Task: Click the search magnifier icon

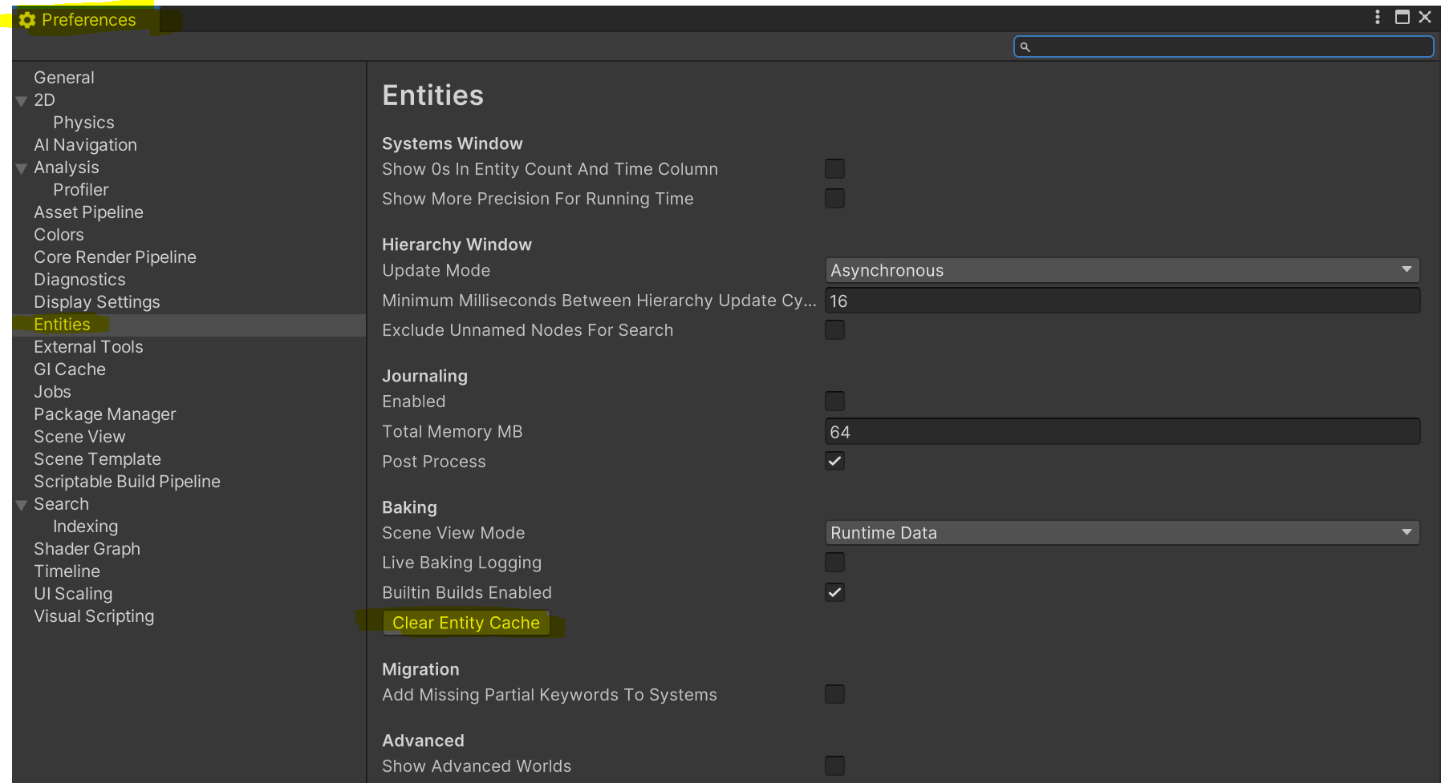Action: [x=1025, y=47]
